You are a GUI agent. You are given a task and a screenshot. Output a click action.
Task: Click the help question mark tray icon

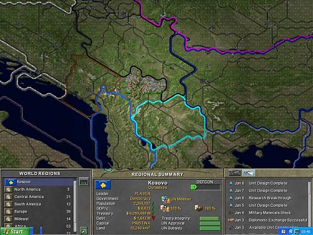point(283,231)
